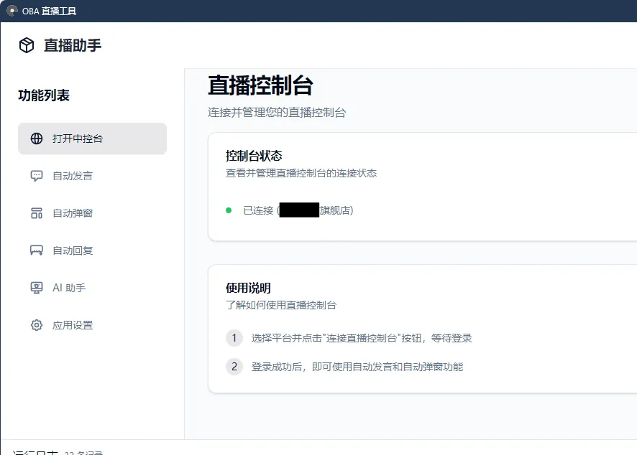Click the OBA app icon in the title bar

click(x=11, y=10)
